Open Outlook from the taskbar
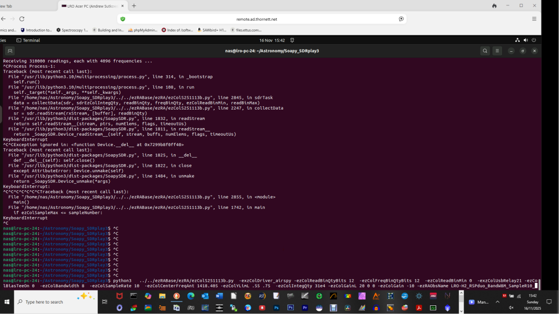Image resolution: width=559 pixels, height=314 pixels. click(205, 296)
